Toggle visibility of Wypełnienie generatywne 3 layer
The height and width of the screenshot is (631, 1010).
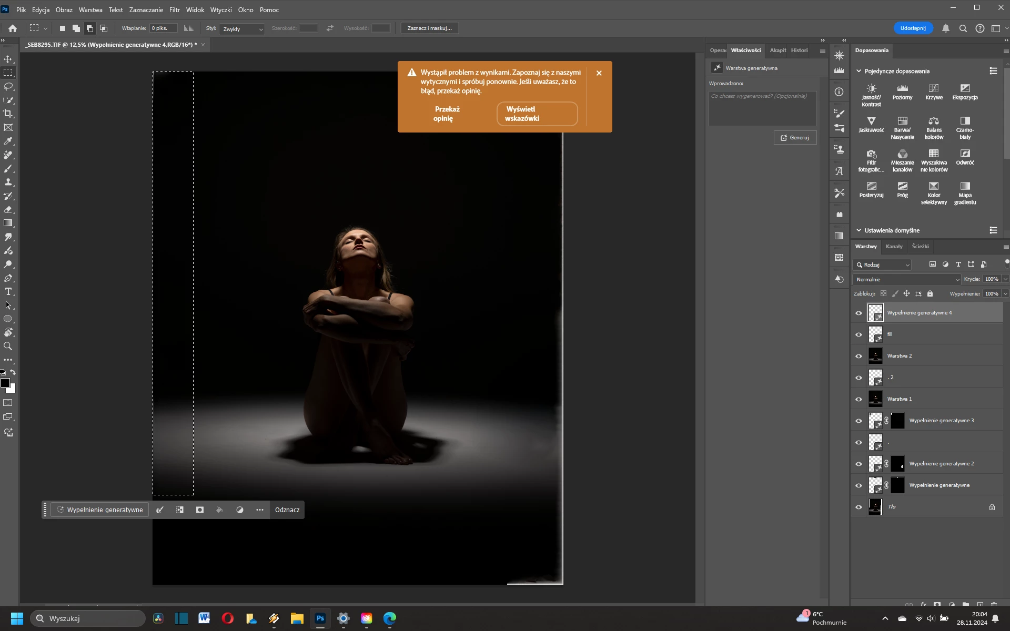click(858, 421)
